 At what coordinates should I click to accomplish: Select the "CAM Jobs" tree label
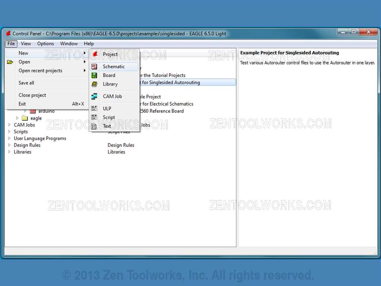24,125
